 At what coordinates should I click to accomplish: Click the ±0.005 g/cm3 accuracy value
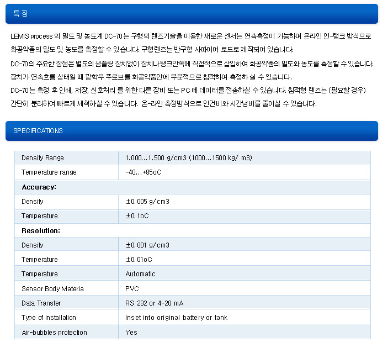click(147, 202)
